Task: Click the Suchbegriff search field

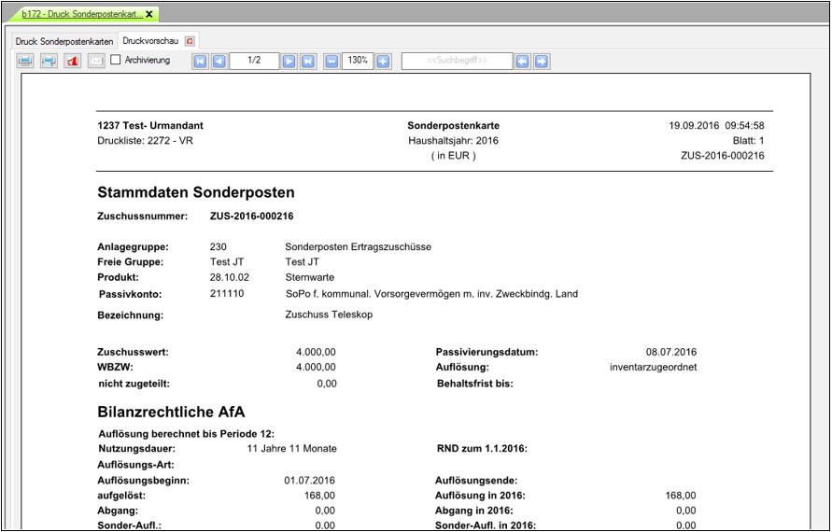Action: pos(457,61)
